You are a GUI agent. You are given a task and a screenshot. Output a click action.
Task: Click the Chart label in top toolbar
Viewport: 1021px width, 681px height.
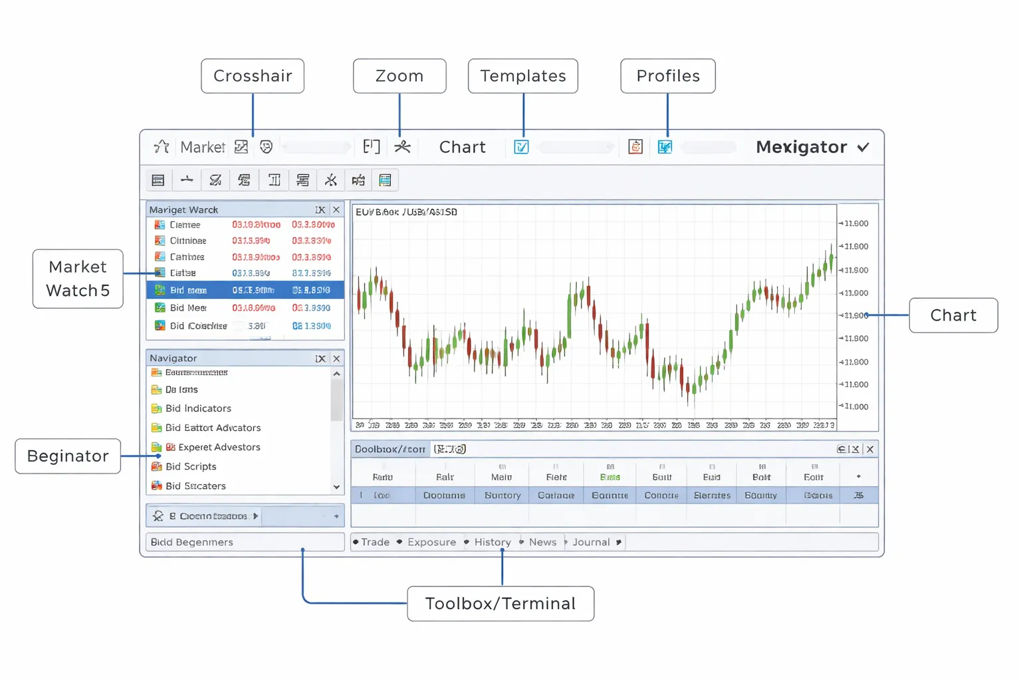click(x=462, y=147)
